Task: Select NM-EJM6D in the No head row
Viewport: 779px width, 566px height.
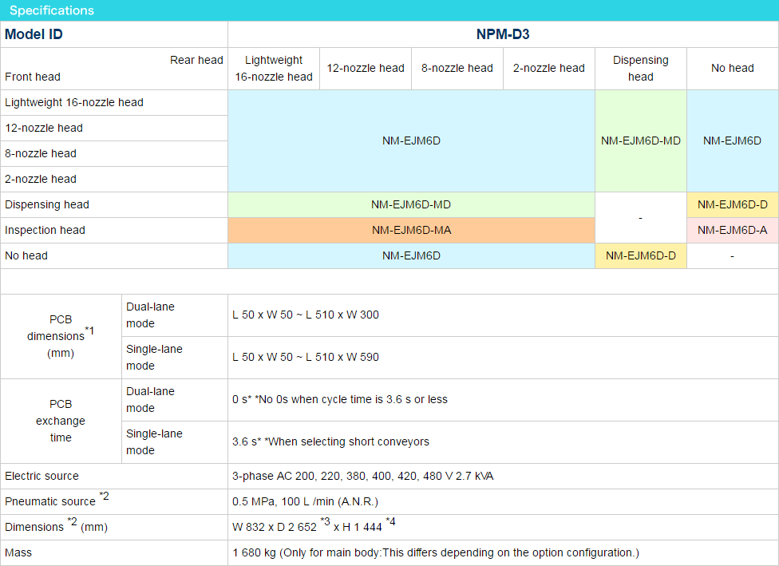Action: tap(411, 256)
